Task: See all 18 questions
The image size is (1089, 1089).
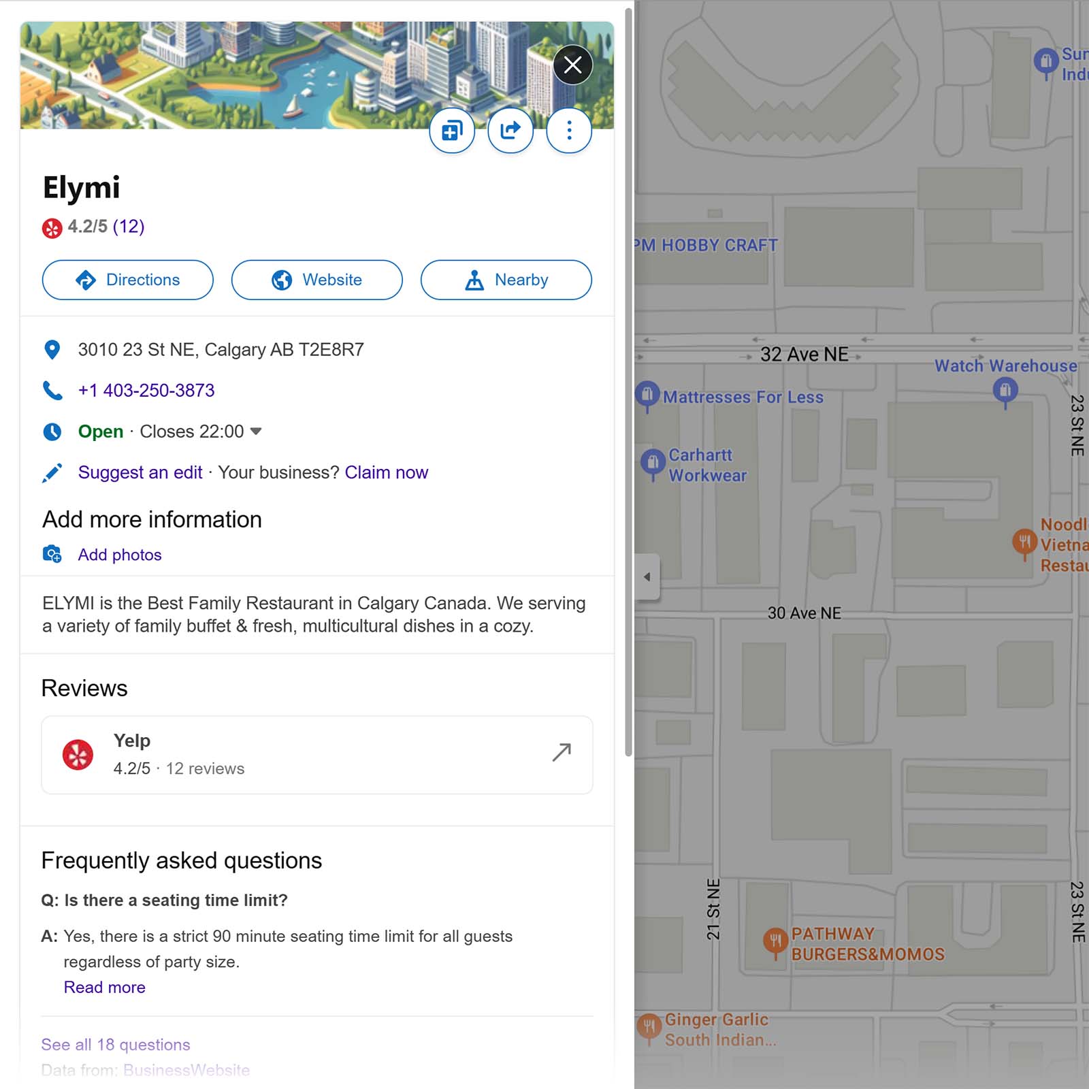Action: point(115,1044)
